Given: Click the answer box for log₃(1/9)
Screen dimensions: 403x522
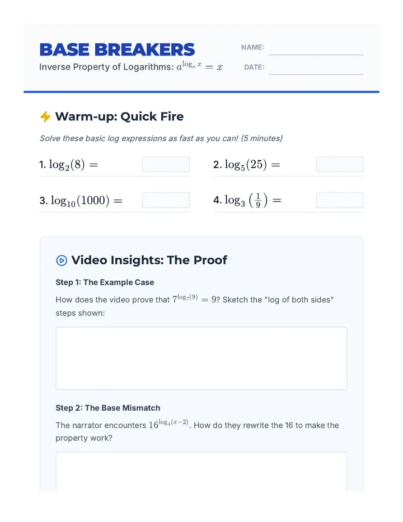Looking at the screenshot, I should [x=340, y=200].
